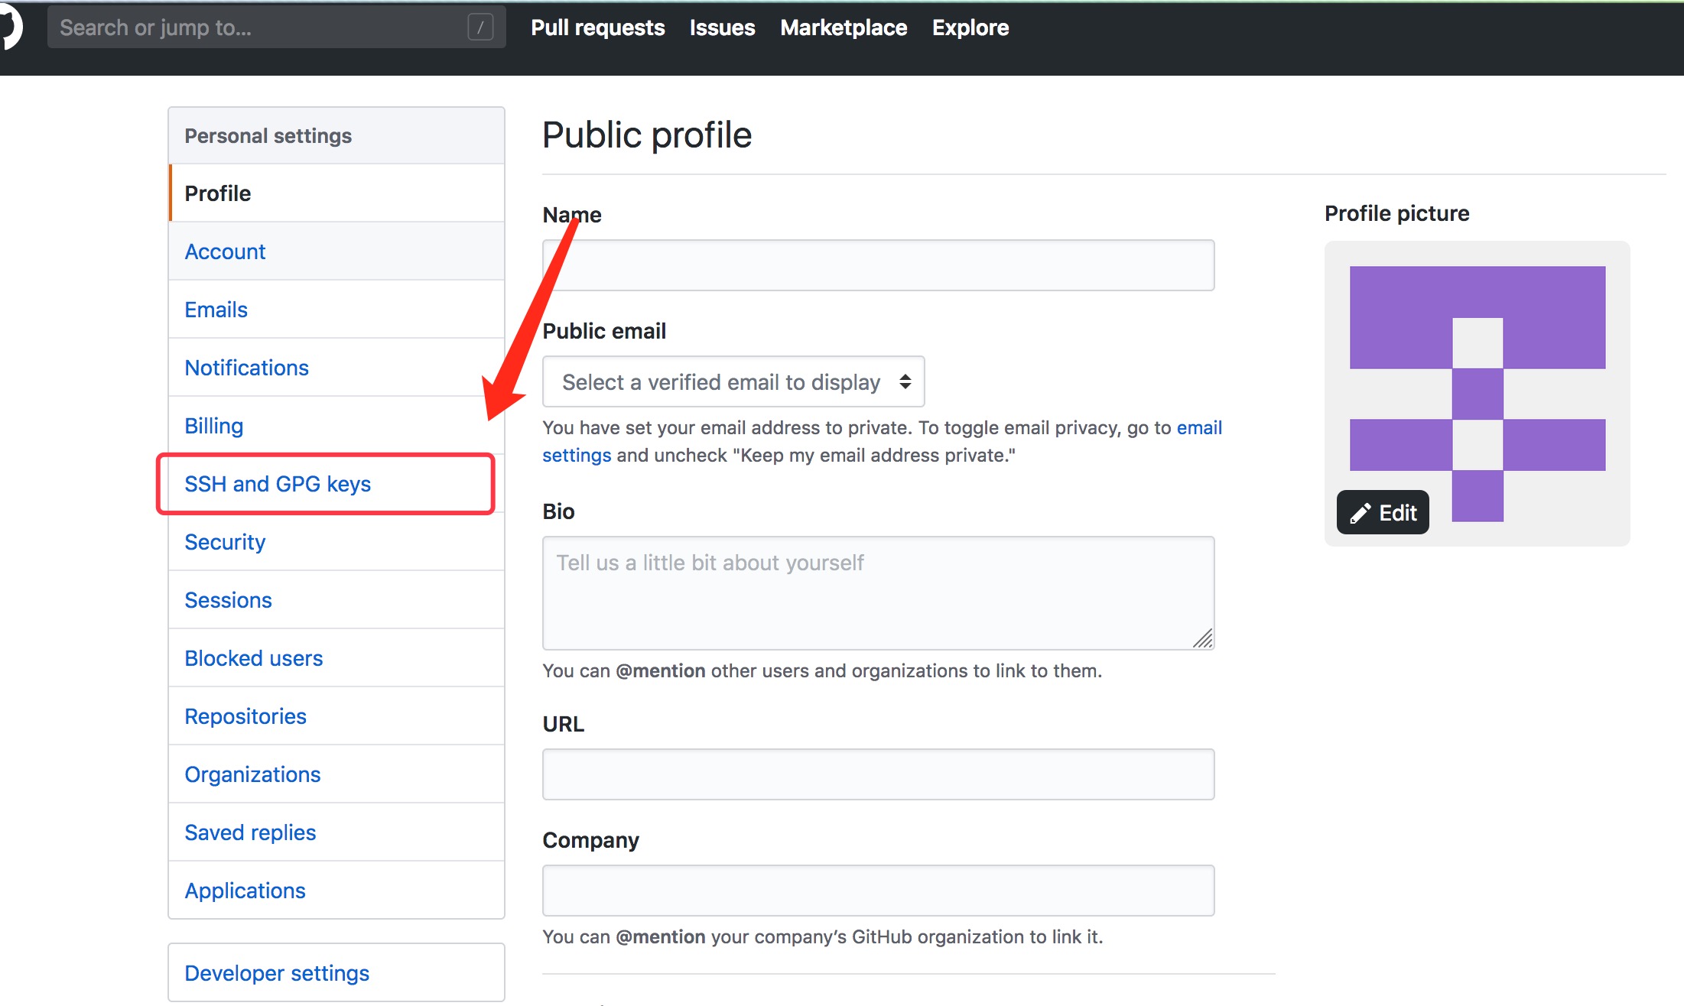Screen dimensions: 1684x1006
Task: Go to Billing settings
Action: (336, 426)
